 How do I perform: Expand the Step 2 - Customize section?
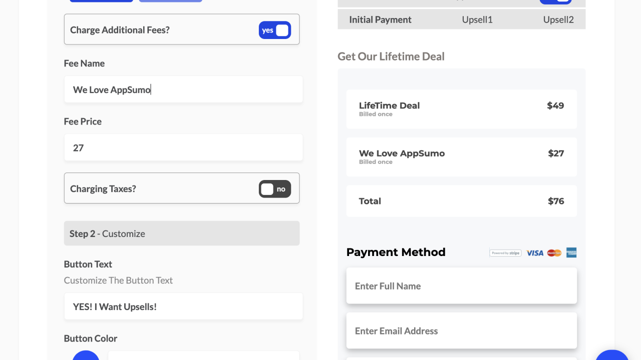pos(182,233)
